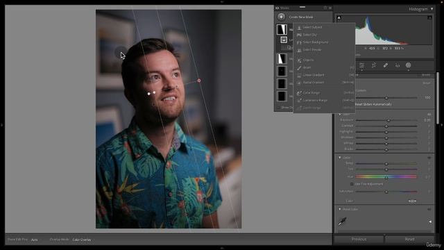Choose Select Background from the mask menu
This screenshot has height=250, width=444.
[324, 42]
